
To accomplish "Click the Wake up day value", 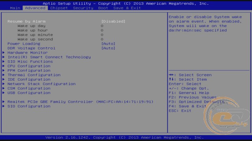I will click(102, 26).
